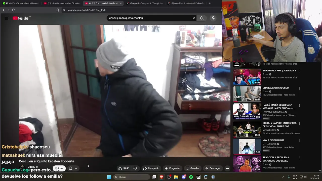Viewport: 322px width, 181px height.
Task: Open VOY A DISPARARME video thumbnail
Action: [247, 147]
